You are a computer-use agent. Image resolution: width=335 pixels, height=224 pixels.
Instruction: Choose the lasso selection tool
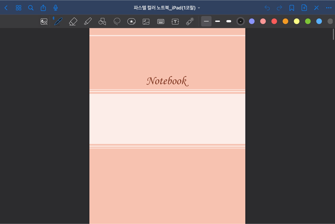click(117, 21)
